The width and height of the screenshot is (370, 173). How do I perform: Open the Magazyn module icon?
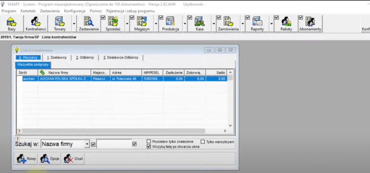tap(142, 24)
